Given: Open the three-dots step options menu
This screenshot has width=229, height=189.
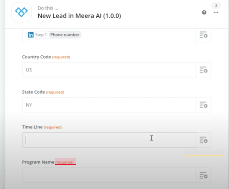Looking at the screenshot, I should (x=216, y=12).
